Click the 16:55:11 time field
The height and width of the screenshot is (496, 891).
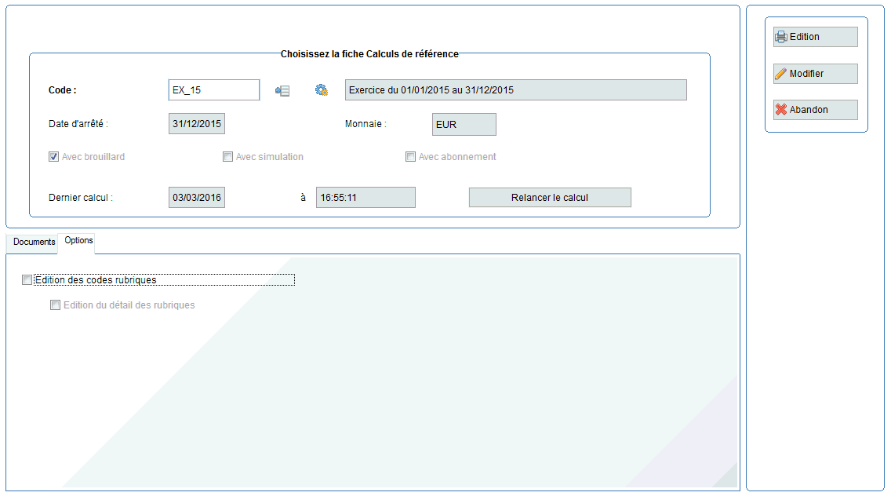coord(365,198)
